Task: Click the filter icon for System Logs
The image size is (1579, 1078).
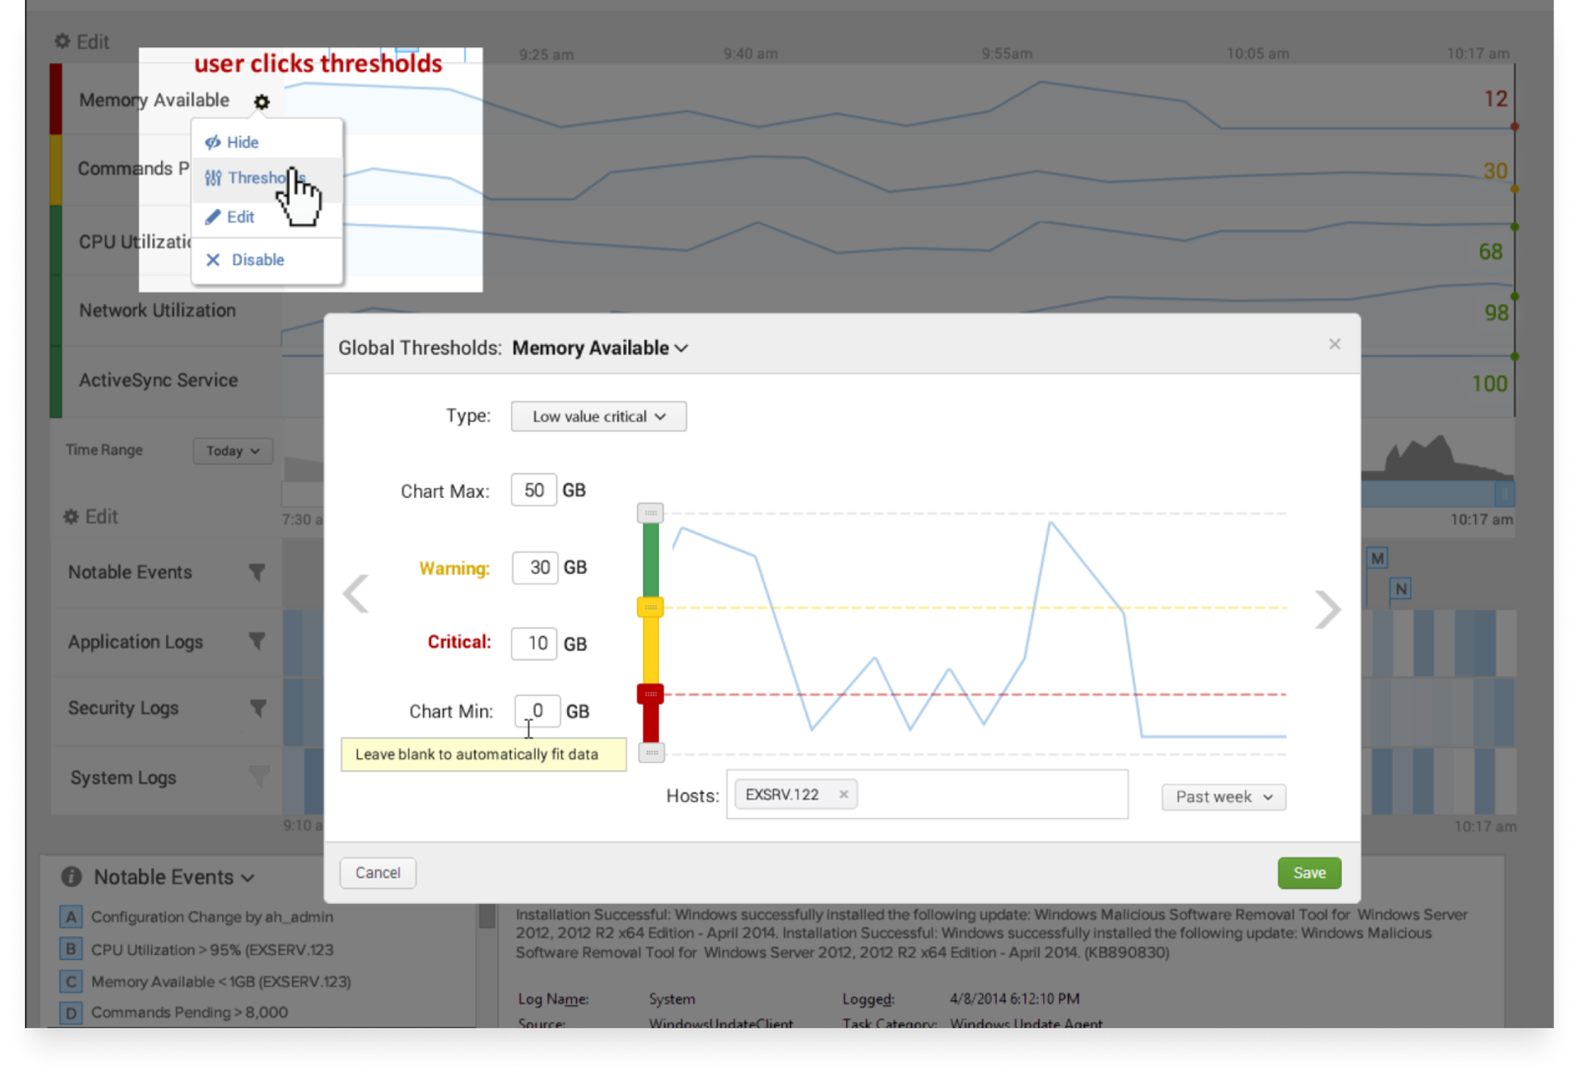Action: 259,777
